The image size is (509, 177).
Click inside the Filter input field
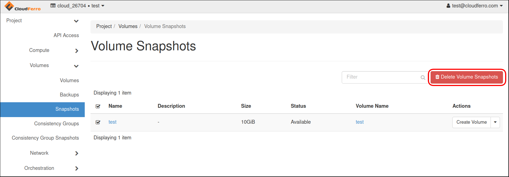coord(382,77)
